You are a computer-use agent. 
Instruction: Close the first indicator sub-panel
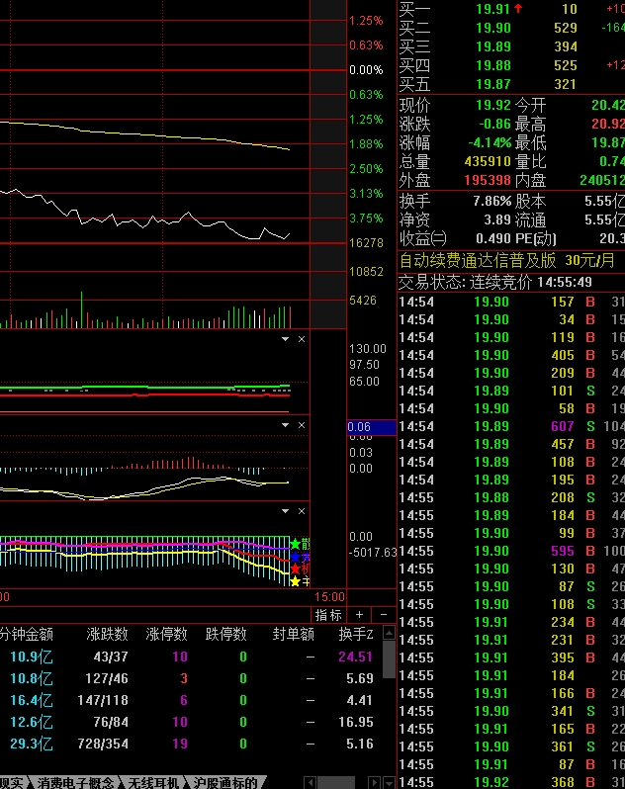302,339
